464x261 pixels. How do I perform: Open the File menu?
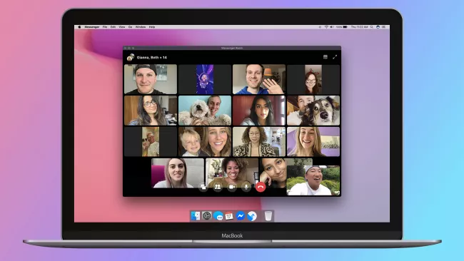[105, 27]
